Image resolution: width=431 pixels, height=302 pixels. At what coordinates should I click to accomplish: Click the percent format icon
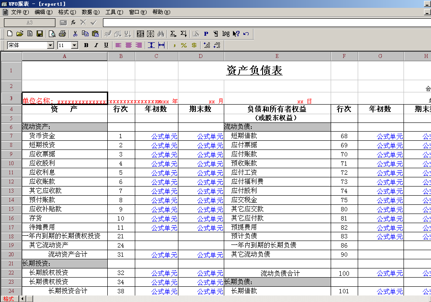tap(184, 45)
